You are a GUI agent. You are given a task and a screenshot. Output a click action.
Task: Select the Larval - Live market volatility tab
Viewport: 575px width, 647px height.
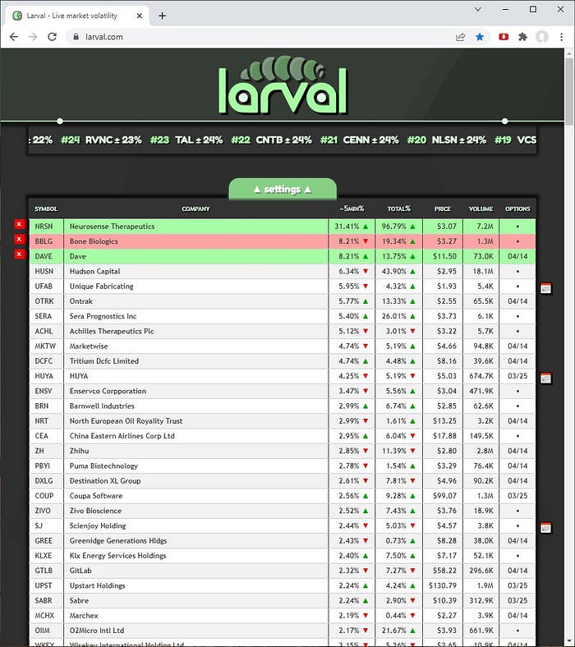coord(77,16)
